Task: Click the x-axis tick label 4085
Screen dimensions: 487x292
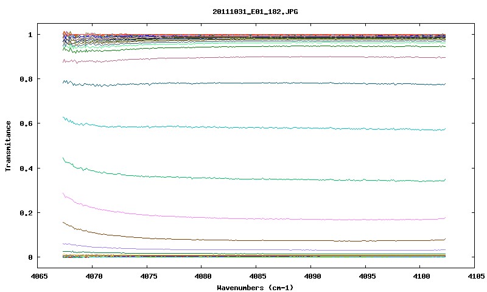Action: coord(256,276)
